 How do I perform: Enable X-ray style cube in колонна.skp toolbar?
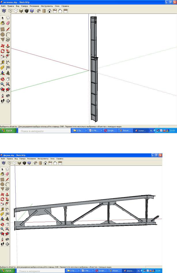tap(4, 11)
